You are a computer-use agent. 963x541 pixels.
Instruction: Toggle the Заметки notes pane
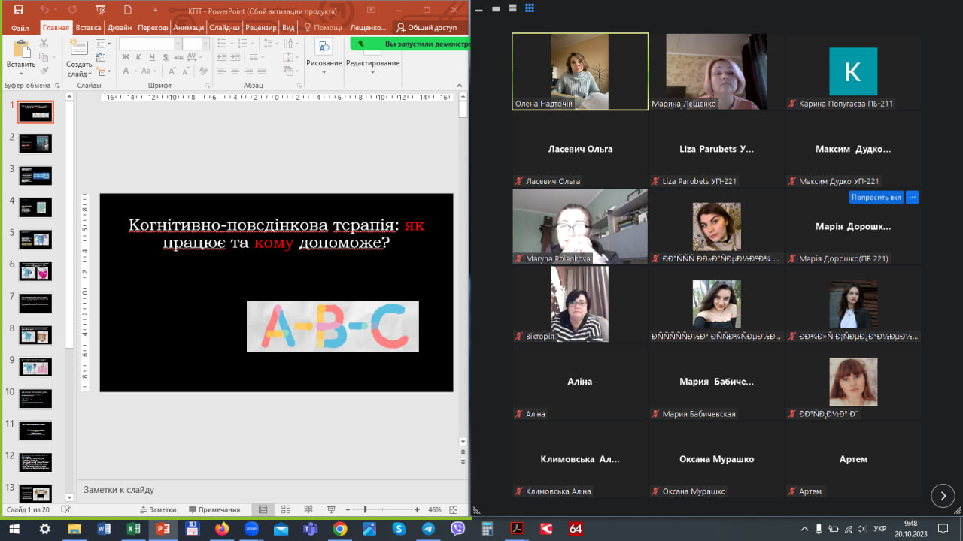tap(157, 509)
